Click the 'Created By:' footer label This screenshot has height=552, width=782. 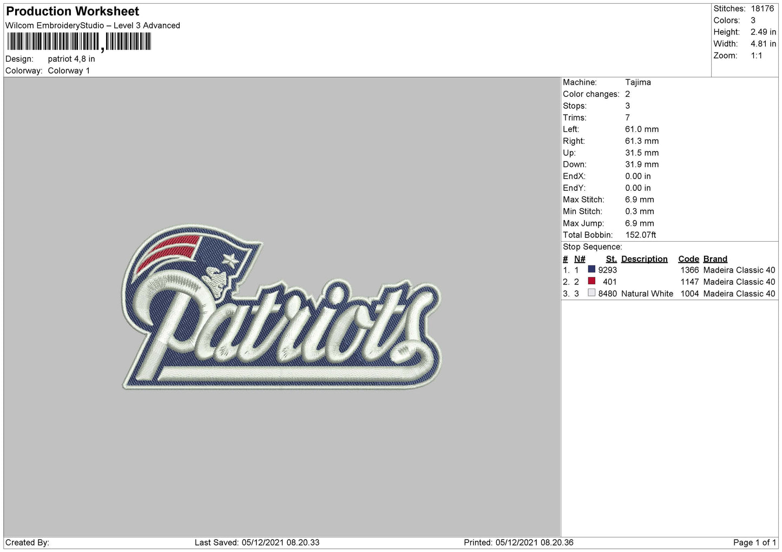click(27, 543)
